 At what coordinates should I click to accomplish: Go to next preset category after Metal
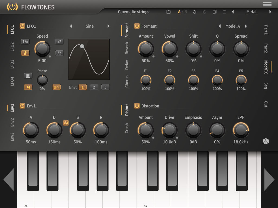pyautogui.click(x=270, y=12)
